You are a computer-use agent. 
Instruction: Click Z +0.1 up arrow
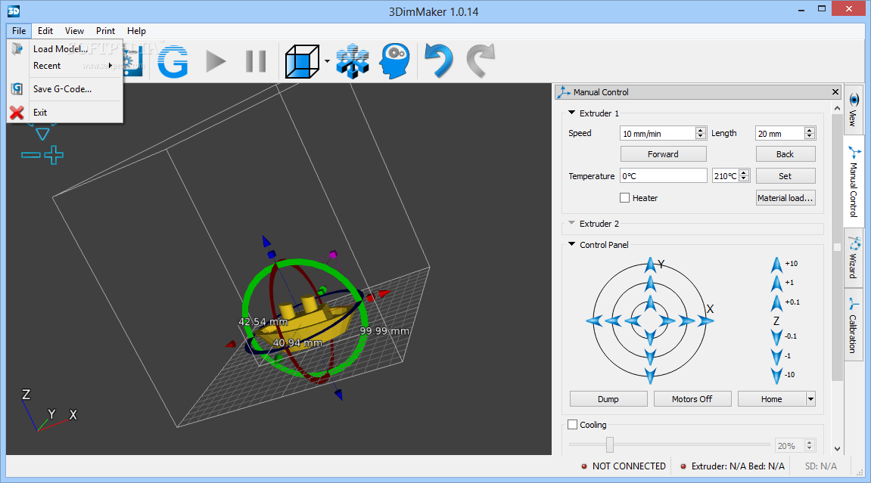tap(776, 303)
